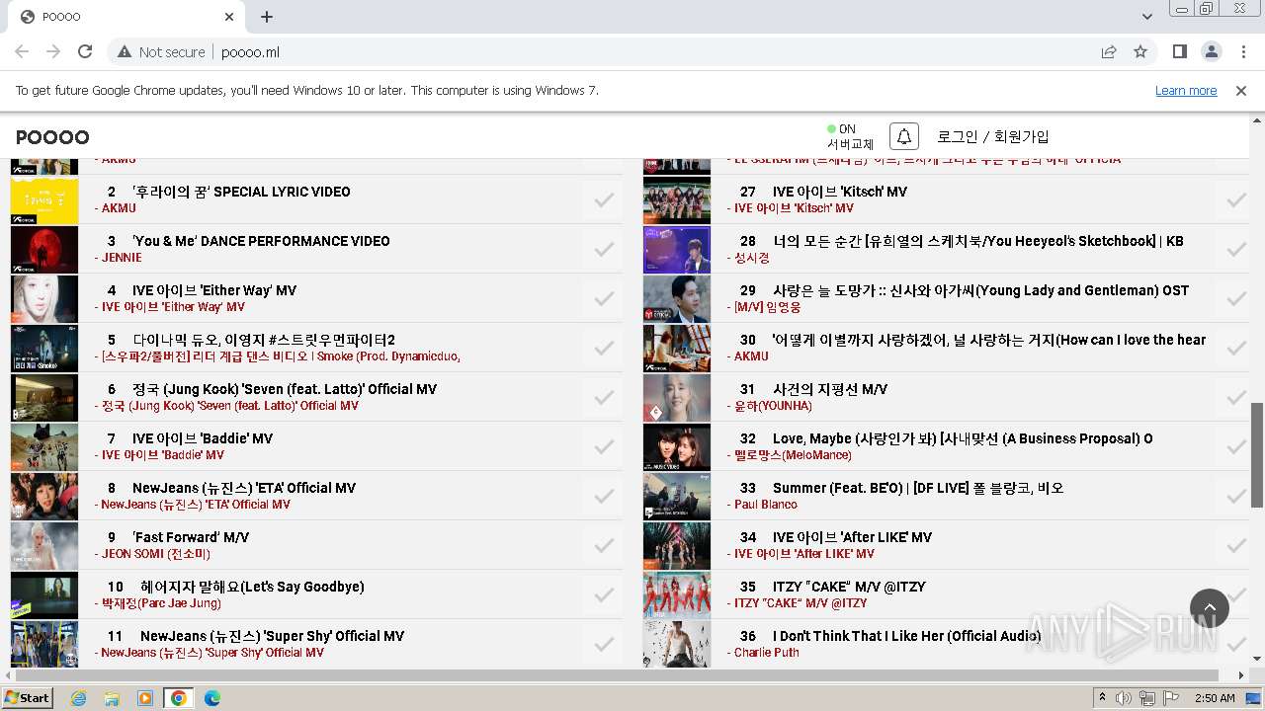This screenshot has width=1265, height=711.
Task: Click 윤하(YOUNHA) artist name
Action: point(773,406)
